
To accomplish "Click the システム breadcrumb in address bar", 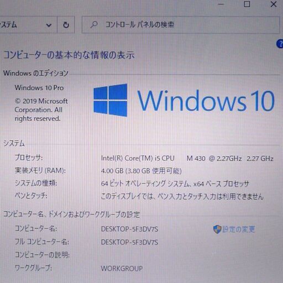I will click(8, 25).
